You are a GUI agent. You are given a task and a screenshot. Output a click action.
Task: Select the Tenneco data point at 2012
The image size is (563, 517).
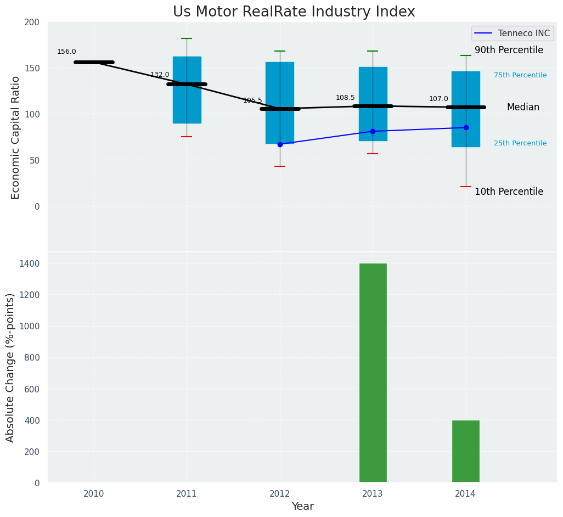[x=280, y=144]
